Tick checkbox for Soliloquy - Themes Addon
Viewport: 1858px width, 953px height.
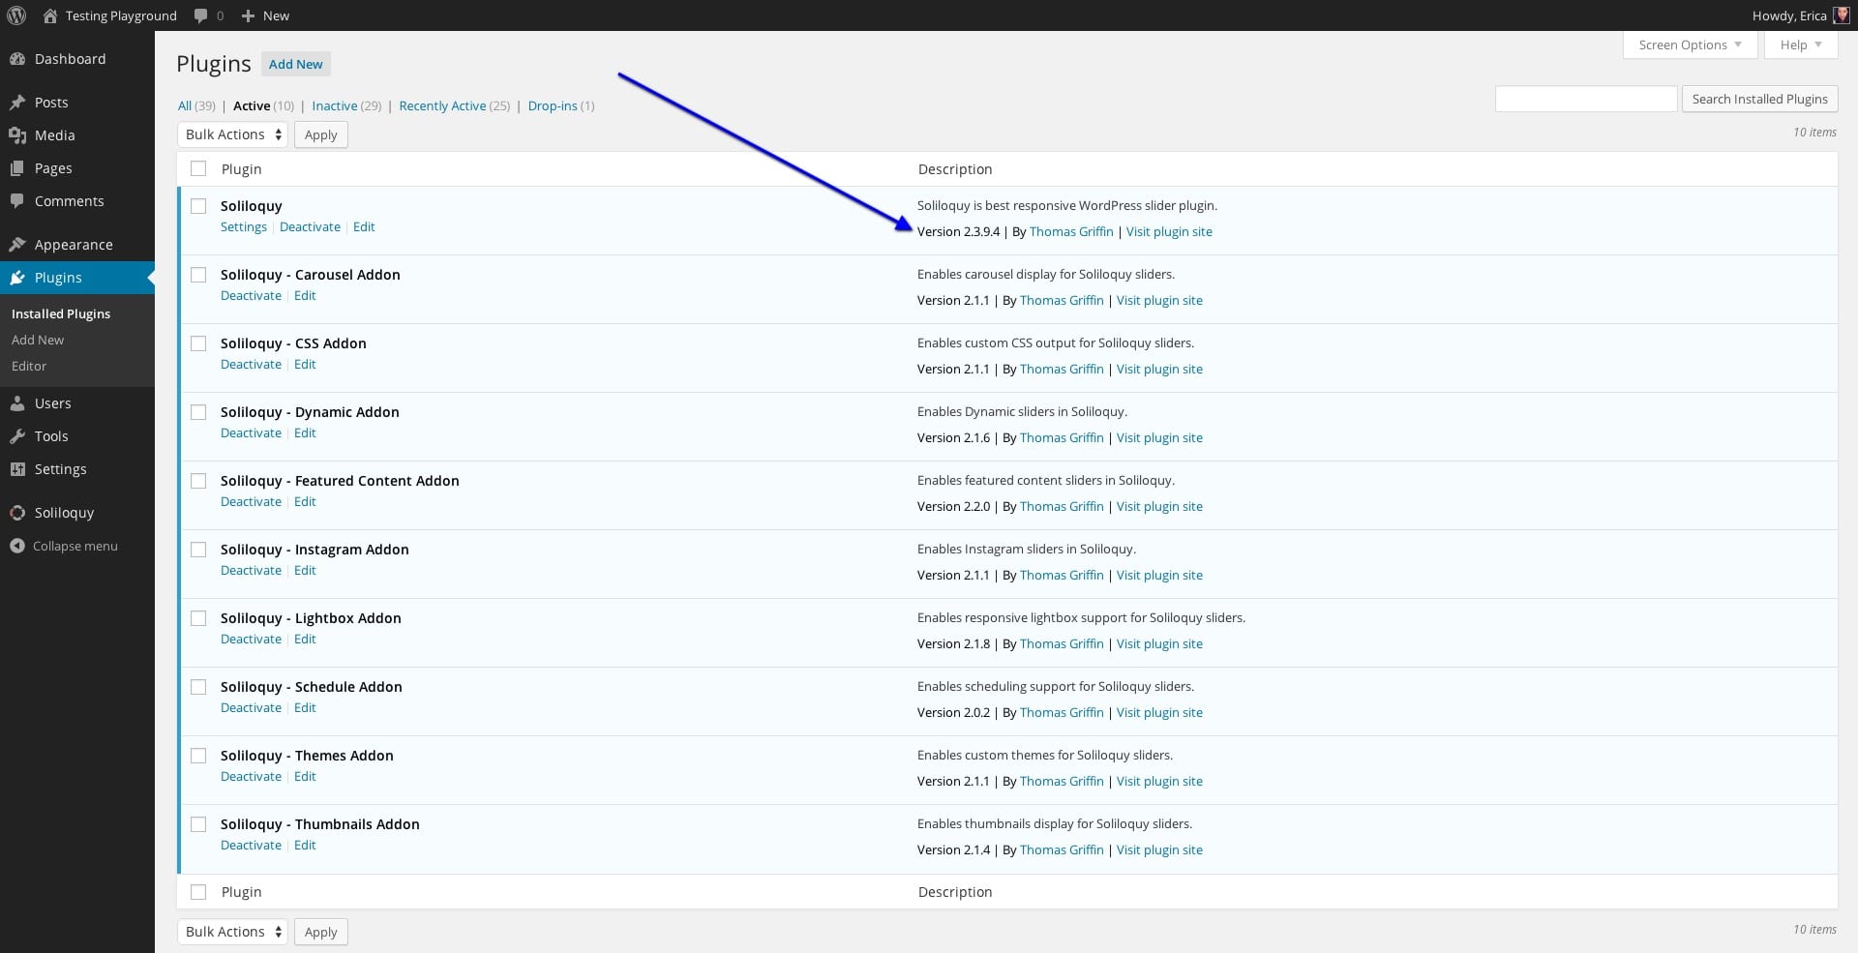[198, 756]
